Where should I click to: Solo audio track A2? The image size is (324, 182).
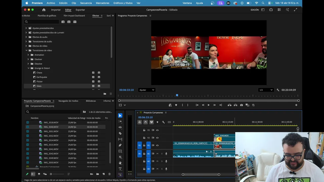162,161
